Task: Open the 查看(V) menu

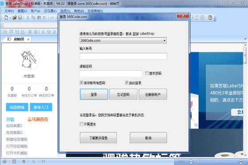Action: (x=22, y=11)
